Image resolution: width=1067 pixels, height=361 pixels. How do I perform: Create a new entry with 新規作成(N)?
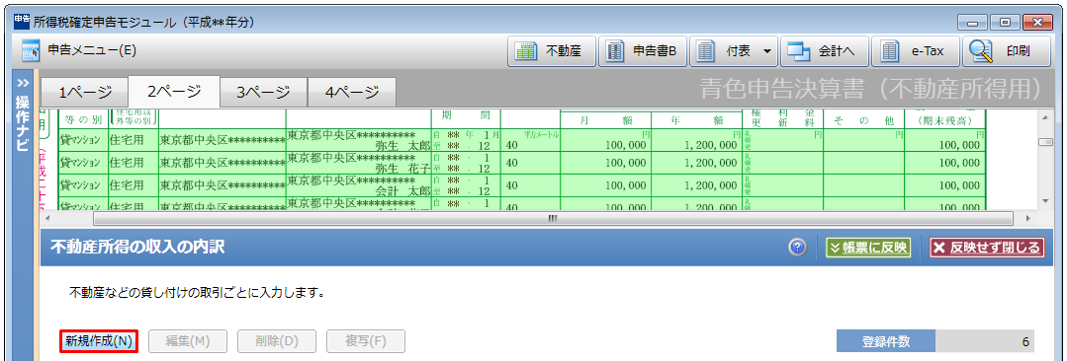[x=99, y=341]
